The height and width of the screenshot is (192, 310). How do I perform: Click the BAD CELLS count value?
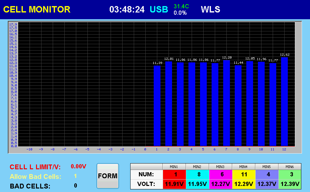click(x=76, y=186)
